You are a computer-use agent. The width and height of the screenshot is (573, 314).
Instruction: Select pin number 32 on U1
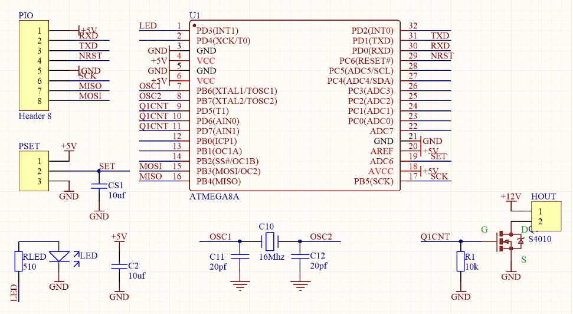pos(413,25)
